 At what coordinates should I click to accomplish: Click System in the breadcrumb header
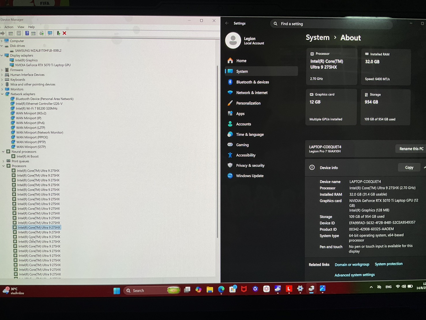click(318, 38)
